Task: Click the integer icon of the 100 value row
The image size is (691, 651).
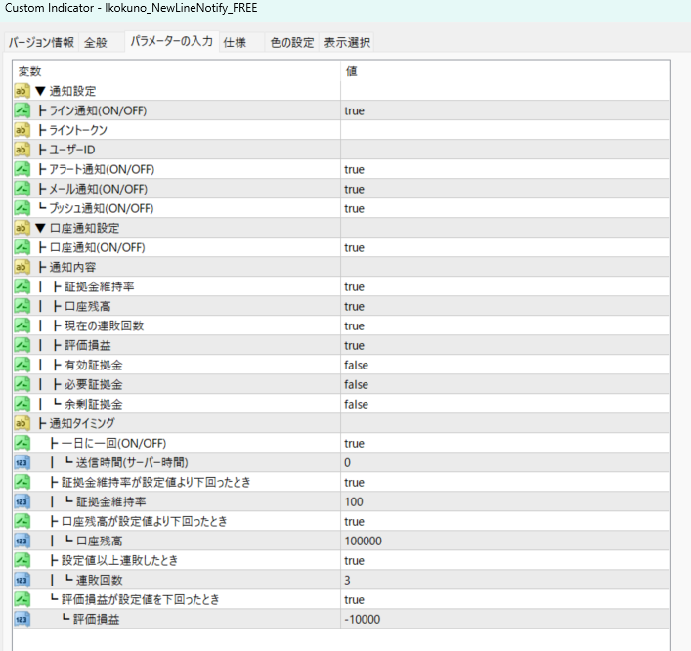Action: 22,501
